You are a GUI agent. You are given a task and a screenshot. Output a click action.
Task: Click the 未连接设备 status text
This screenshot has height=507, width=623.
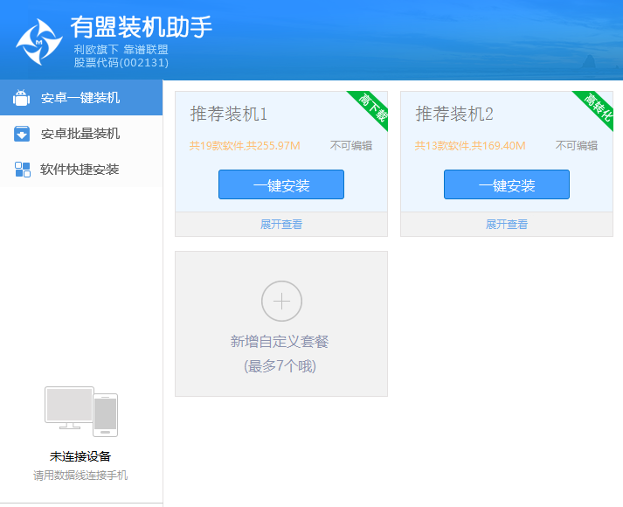[x=80, y=456]
